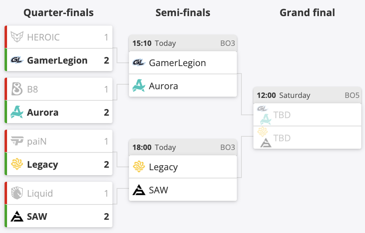Open the 18:00 Today semi-final match header
The image size is (365, 233).
click(x=182, y=147)
